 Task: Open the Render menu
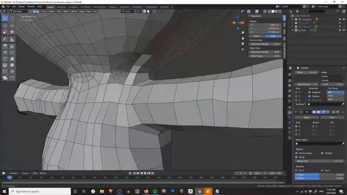pyautogui.click(x=22, y=6)
